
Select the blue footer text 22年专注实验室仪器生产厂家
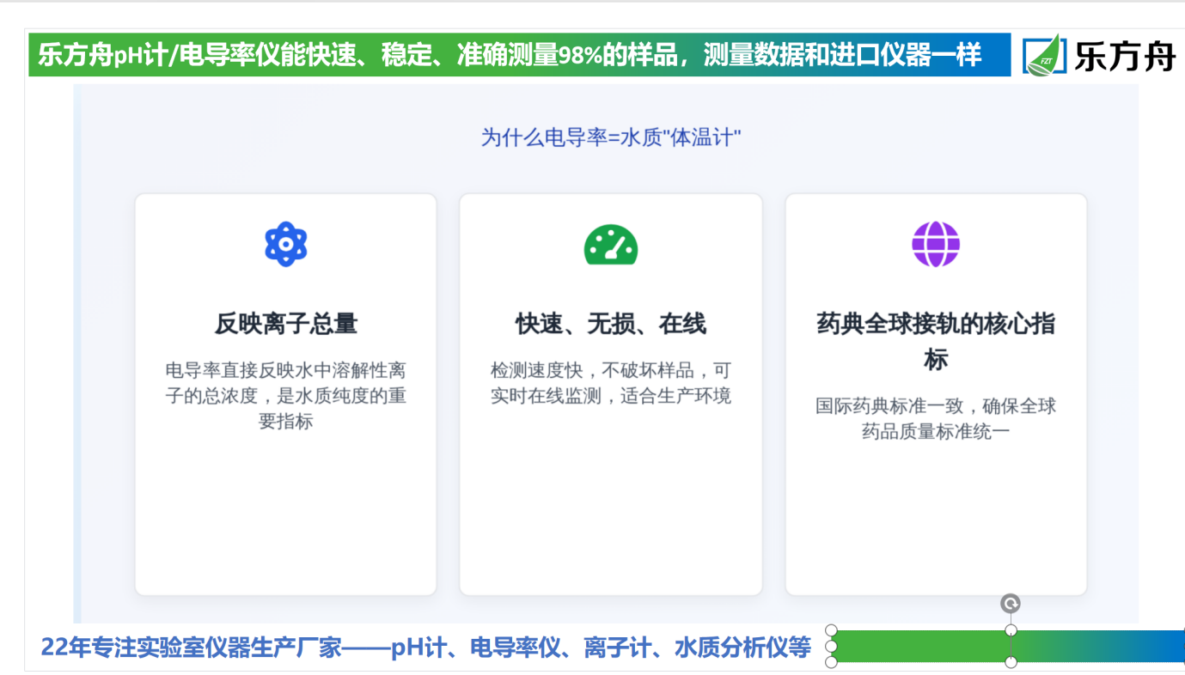[x=425, y=648]
